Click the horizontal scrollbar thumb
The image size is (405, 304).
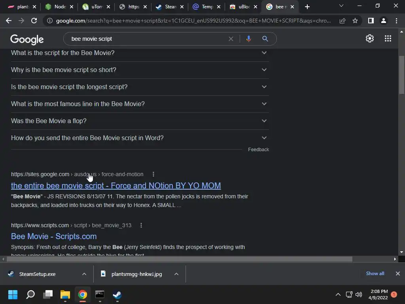[x=179, y=259]
